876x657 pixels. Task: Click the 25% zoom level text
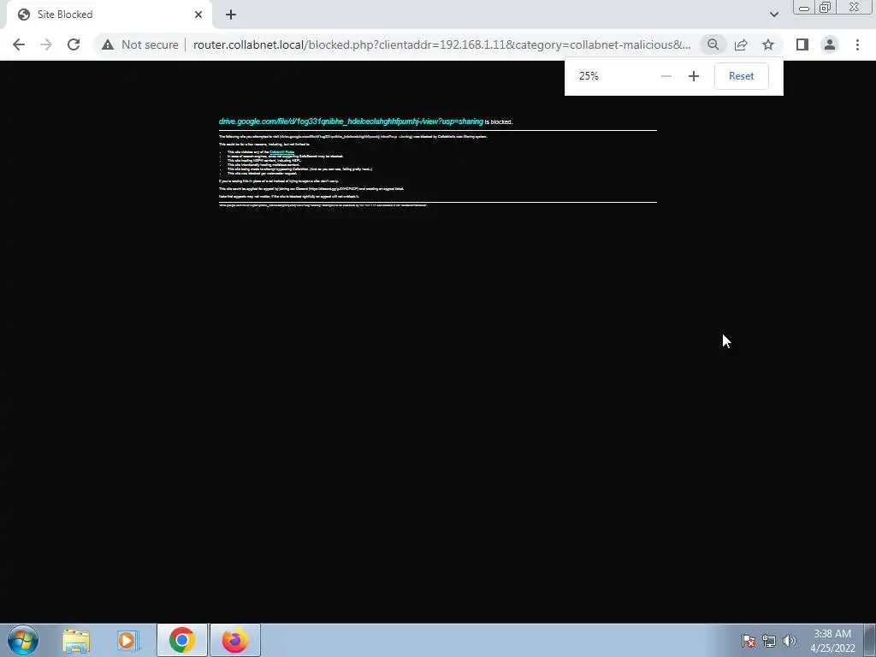pos(589,76)
